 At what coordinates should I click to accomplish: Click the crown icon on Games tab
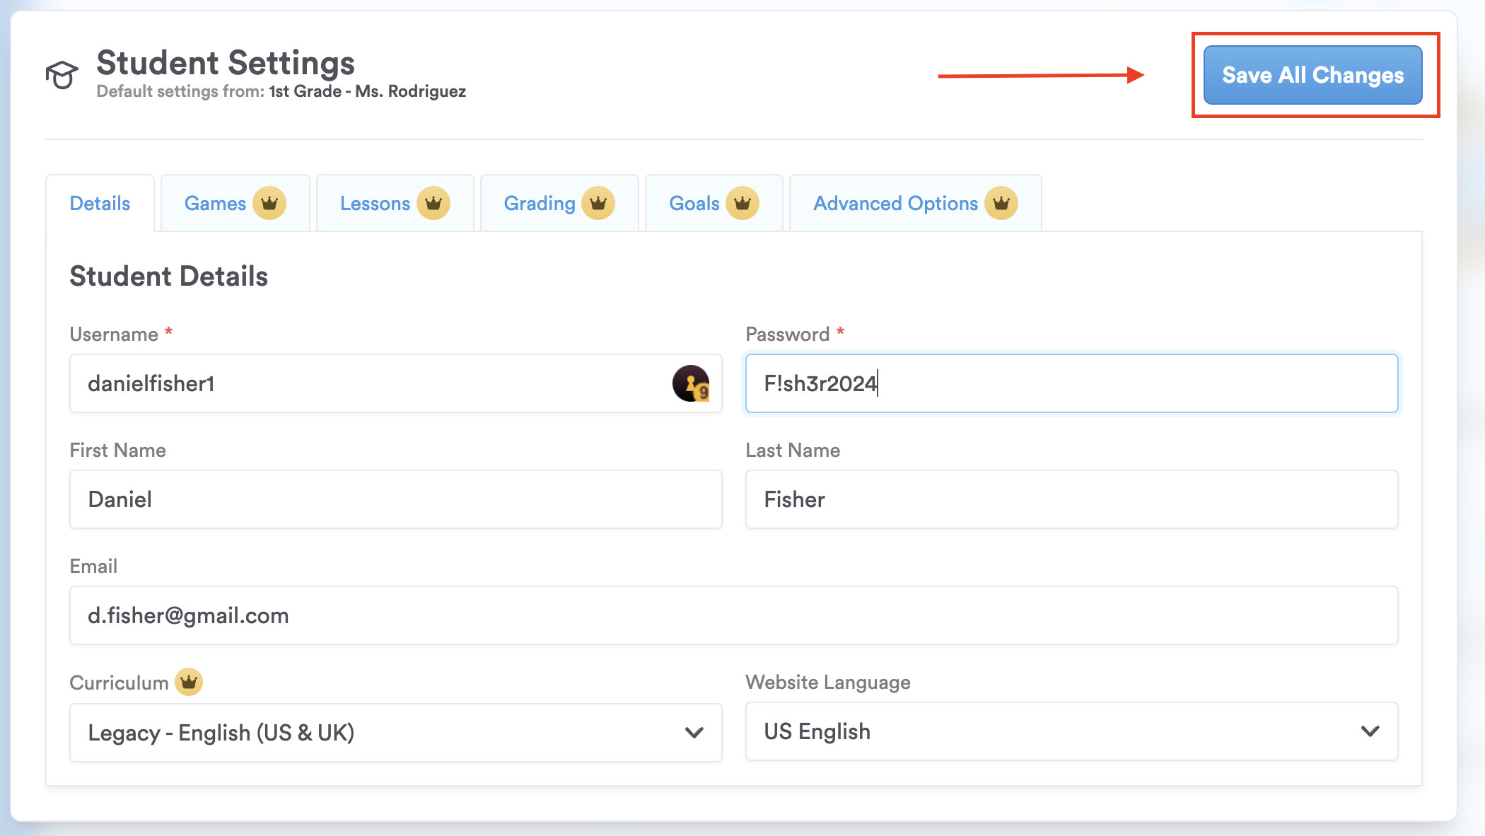(269, 204)
